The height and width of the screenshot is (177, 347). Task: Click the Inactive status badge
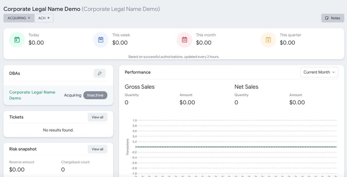(95, 95)
